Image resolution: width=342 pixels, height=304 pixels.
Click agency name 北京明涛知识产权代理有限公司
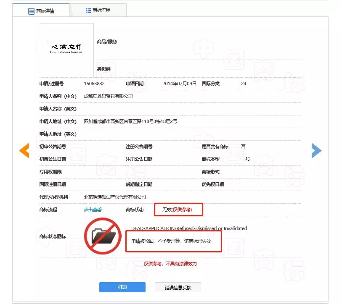pos(115,197)
